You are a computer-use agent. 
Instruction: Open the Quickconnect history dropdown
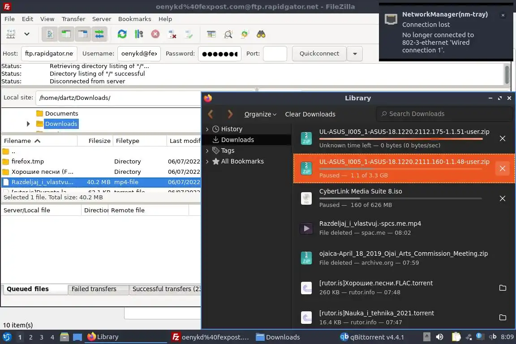coord(355,53)
